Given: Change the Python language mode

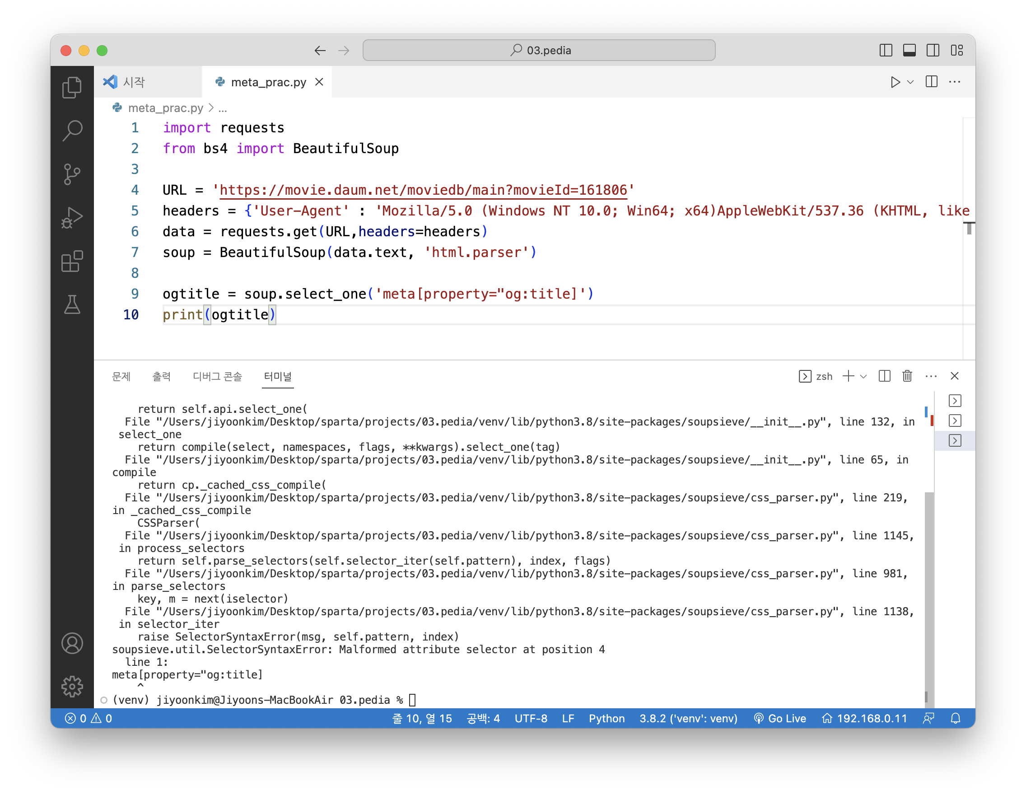Looking at the screenshot, I should tap(606, 718).
